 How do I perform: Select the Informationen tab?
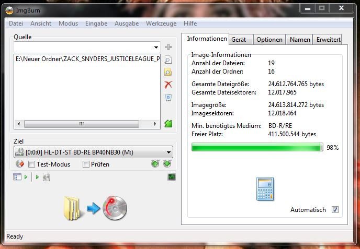click(207, 39)
